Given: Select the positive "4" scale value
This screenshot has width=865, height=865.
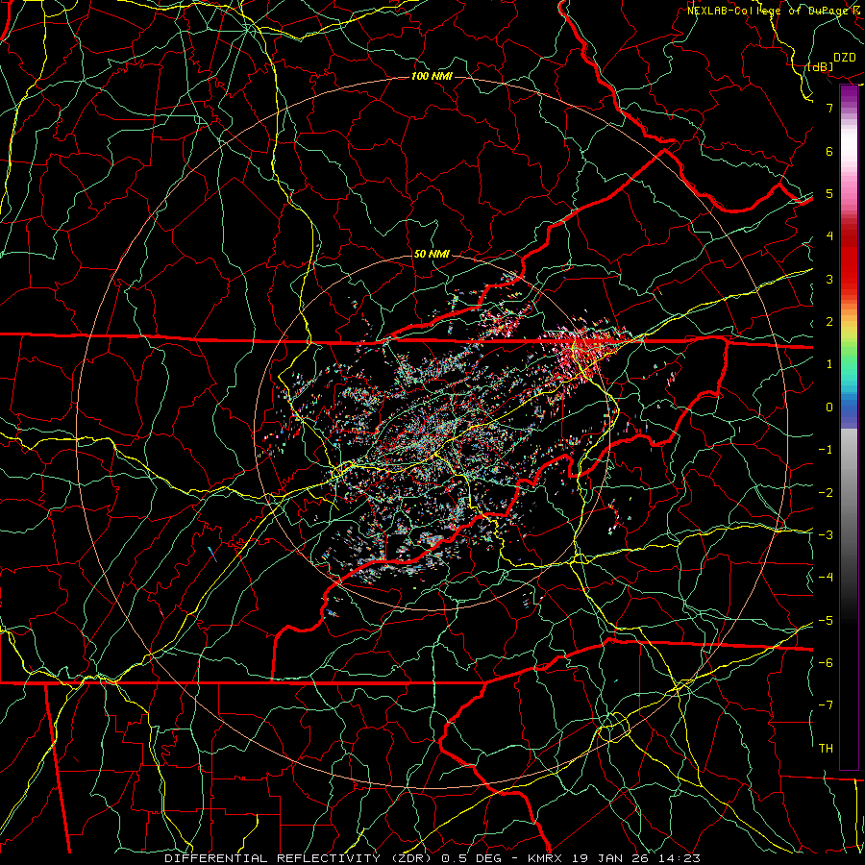Looking at the screenshot, I should coord(829,236).
